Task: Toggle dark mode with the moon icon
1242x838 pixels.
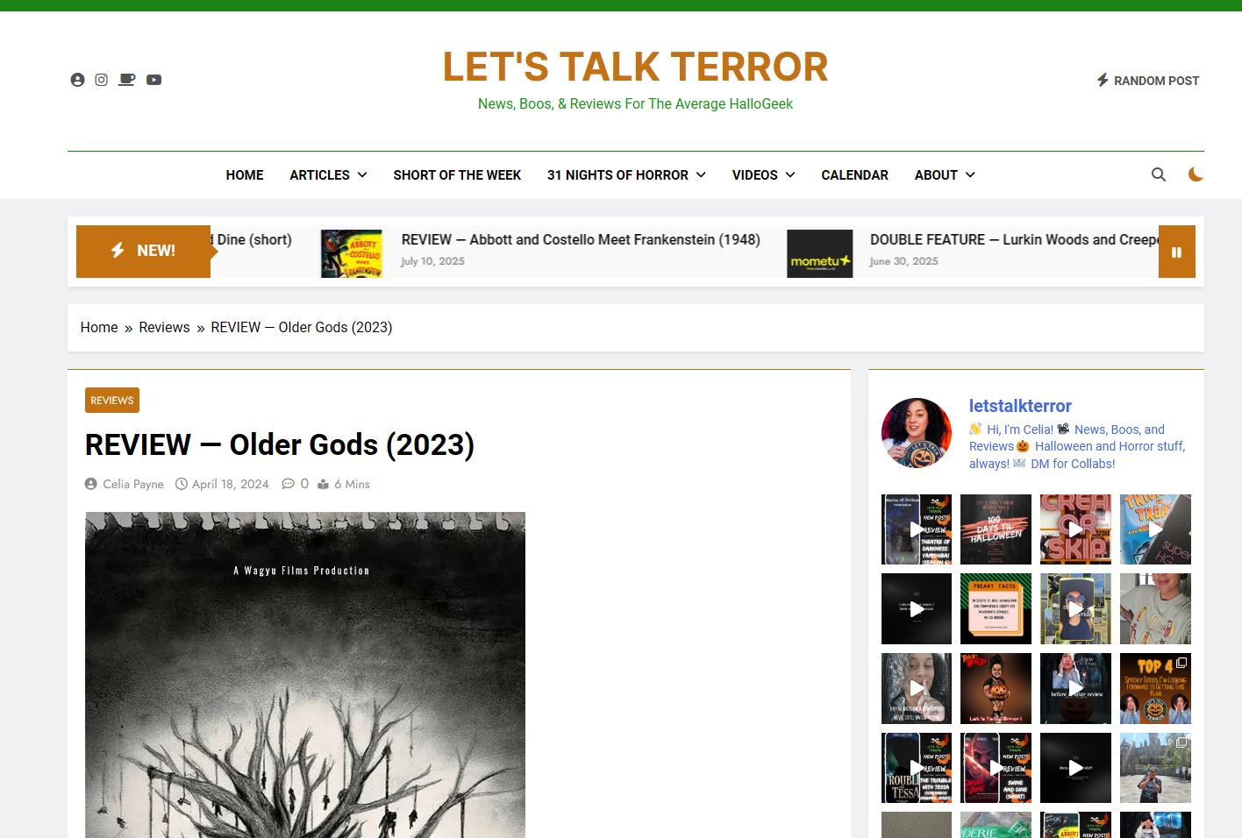Action: (1195, 174)
